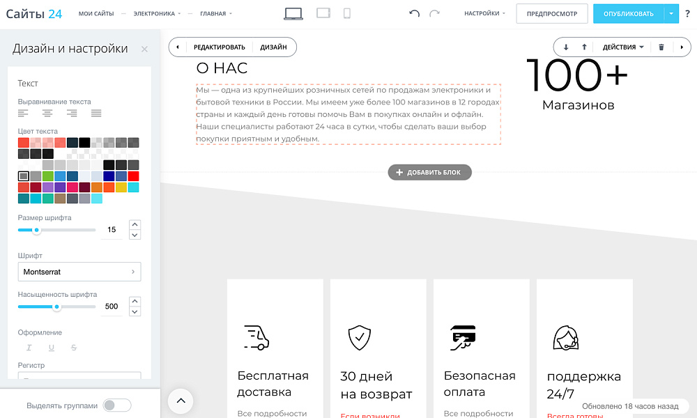
Task: Open the Montserrat font selector
Action: click(79, 272)
